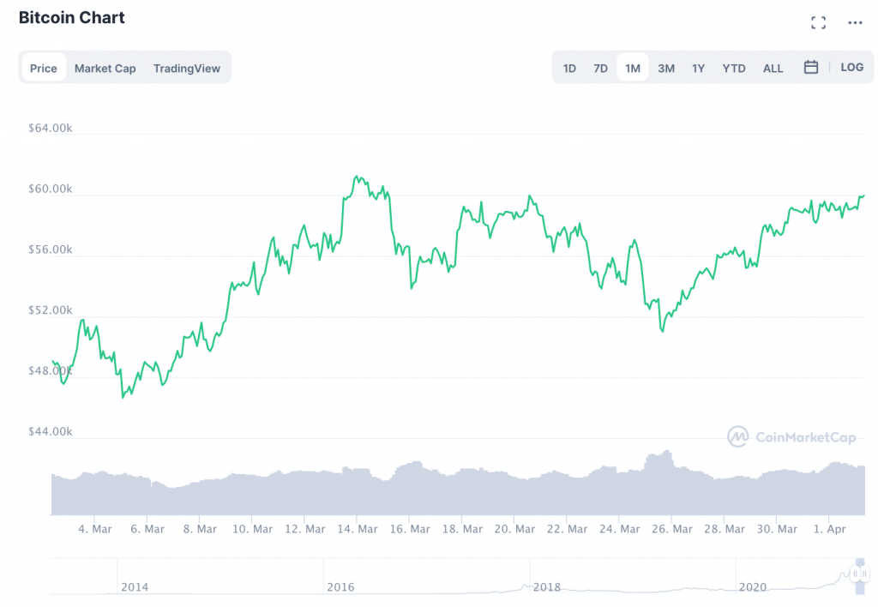878x607 pixels.
Task: Select the 1D time range
Action: pos(569,68)
